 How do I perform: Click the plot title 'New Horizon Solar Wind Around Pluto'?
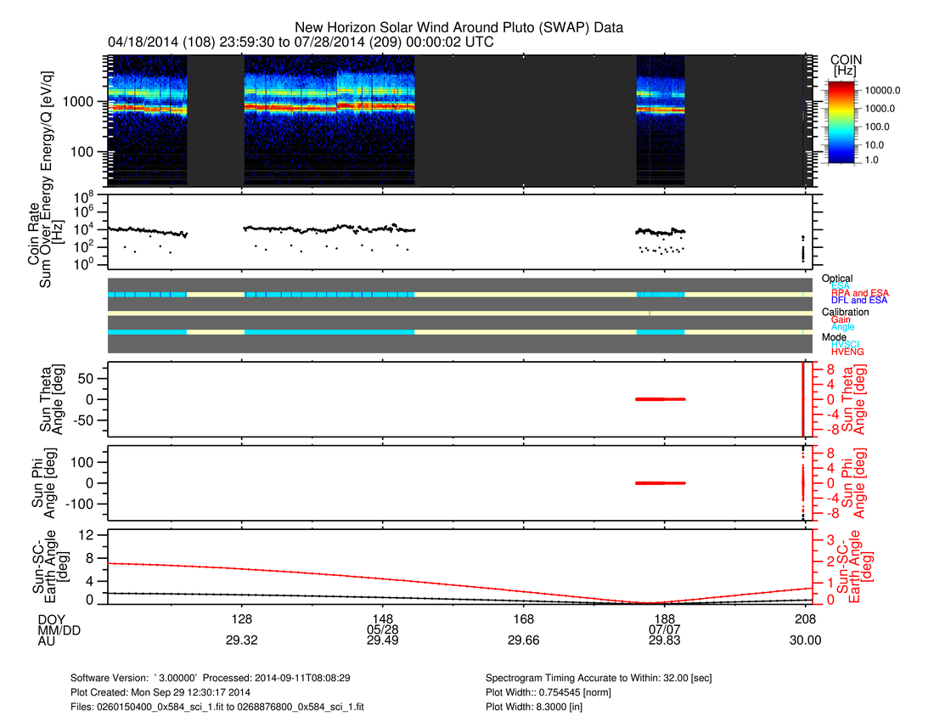459,27
